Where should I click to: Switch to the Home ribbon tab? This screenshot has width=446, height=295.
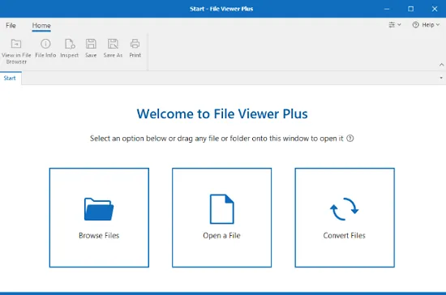pyautogui.click(x=41, y=25)
